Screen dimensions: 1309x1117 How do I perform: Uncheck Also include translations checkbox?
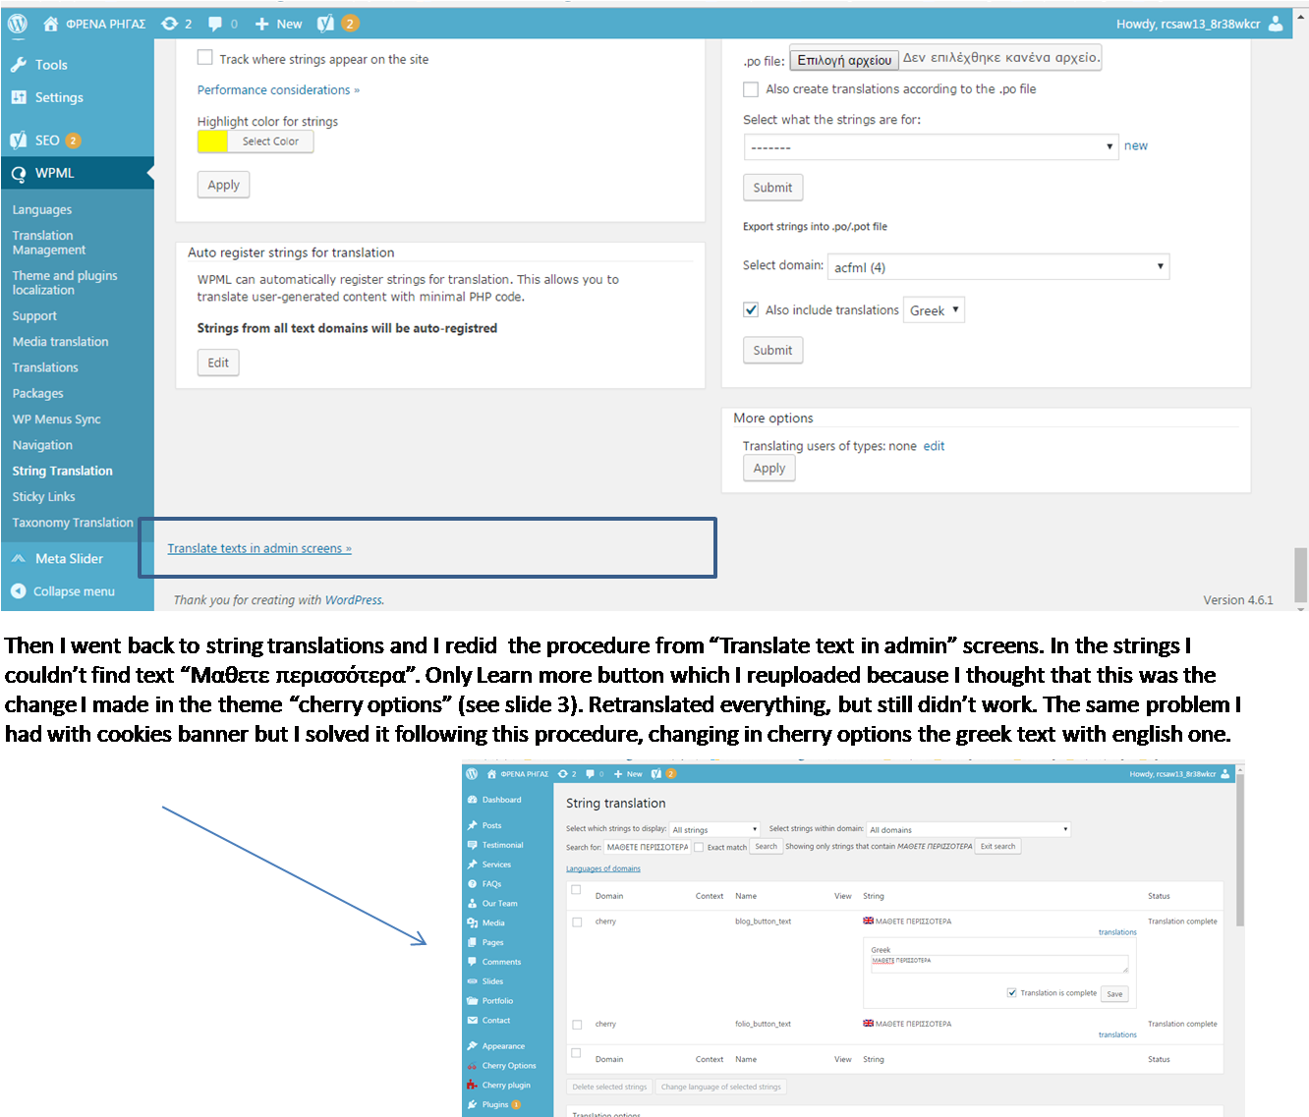[x=751, y=309]
